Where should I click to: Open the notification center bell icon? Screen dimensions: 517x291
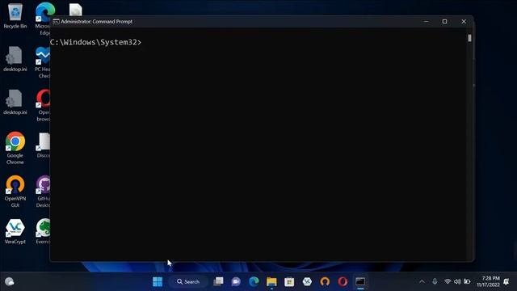pyautogui.click(x=506, y=281)
